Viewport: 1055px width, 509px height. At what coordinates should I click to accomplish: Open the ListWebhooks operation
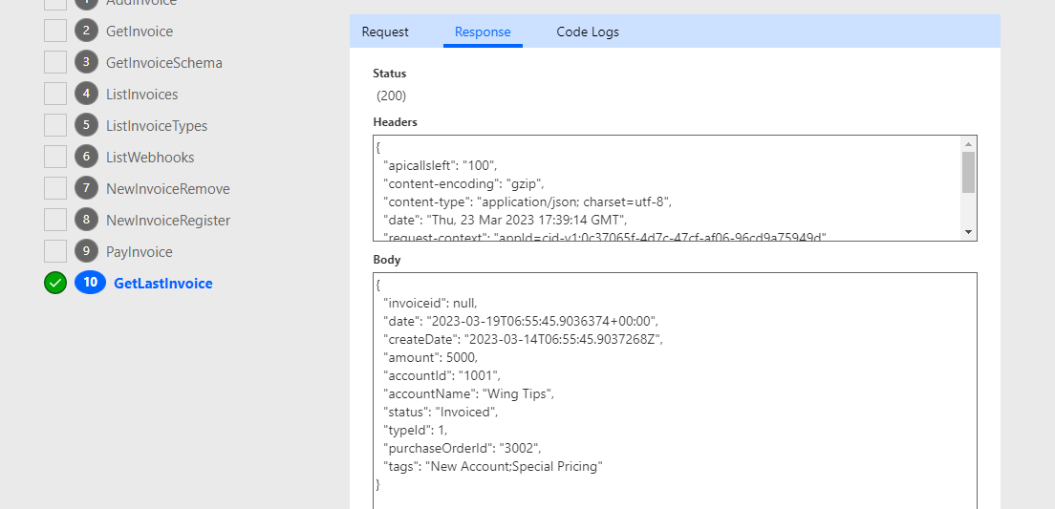pos(150,158)
